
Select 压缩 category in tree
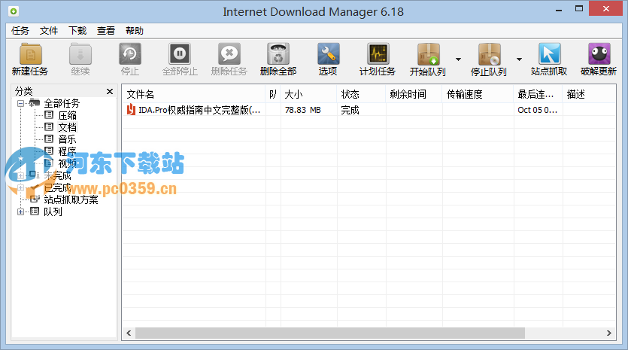67,115
